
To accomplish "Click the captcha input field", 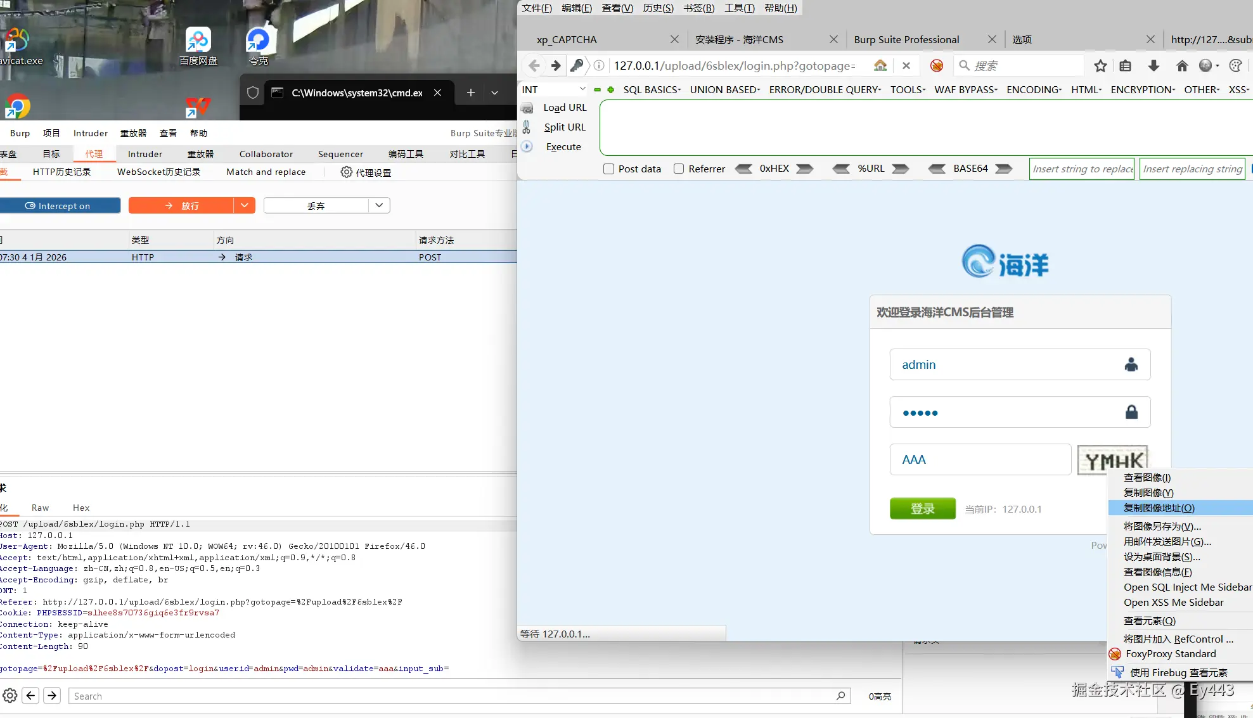I will point(980,459).
